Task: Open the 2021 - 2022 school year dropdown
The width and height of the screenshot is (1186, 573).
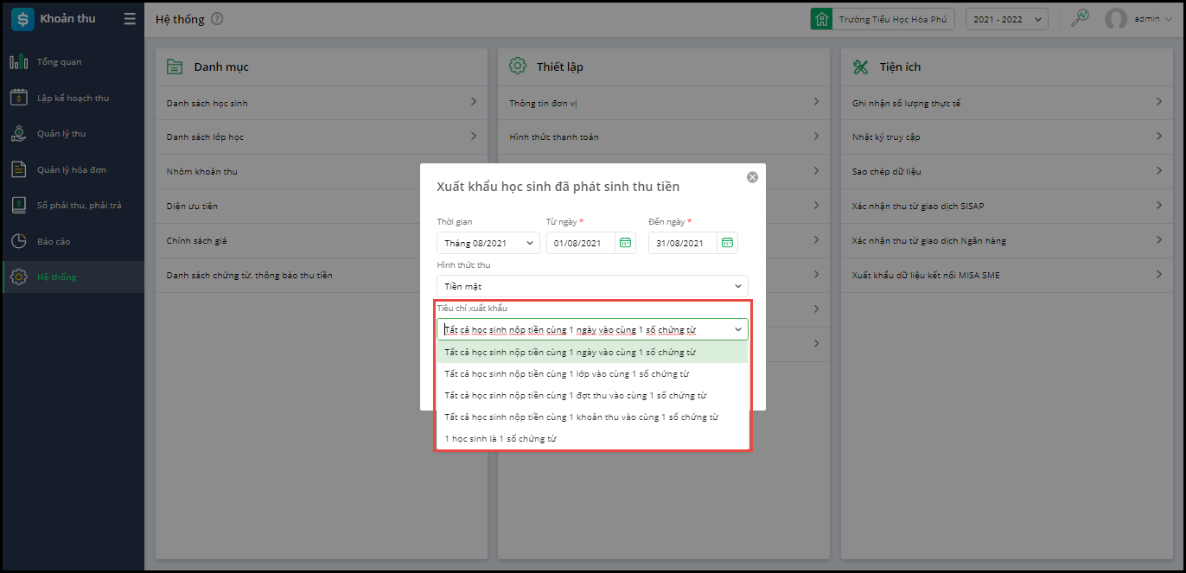Action: 1006,19
